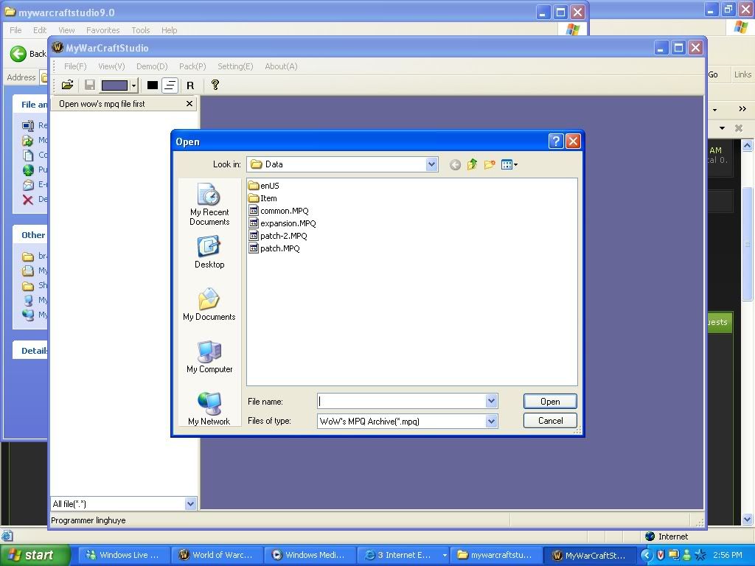Expand the File name dropdown arrow
This screenshot has width=755, height=566.
491,401
